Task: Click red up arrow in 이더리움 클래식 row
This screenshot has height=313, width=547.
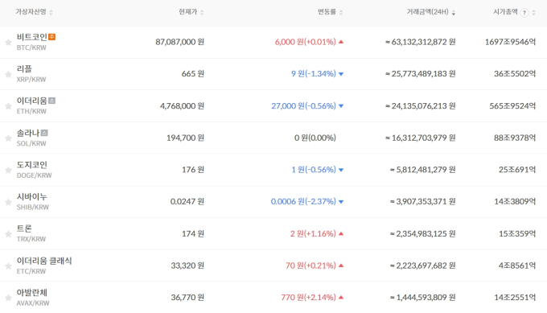Action: (x=341, y=266)
